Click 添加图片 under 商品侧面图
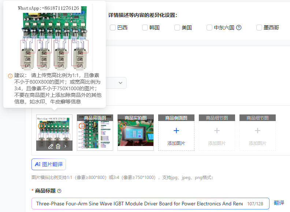Screen dimensions: 290x212 pyautogui.click(x=176, y=143)
